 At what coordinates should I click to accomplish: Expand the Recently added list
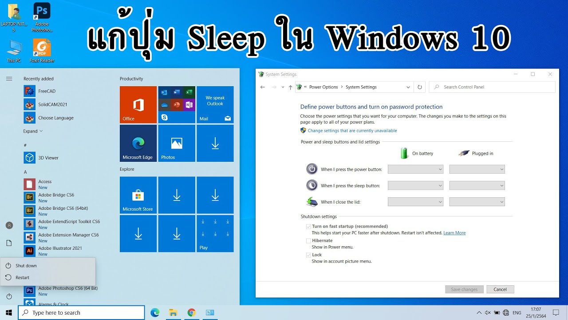click(x=33, y=131)
